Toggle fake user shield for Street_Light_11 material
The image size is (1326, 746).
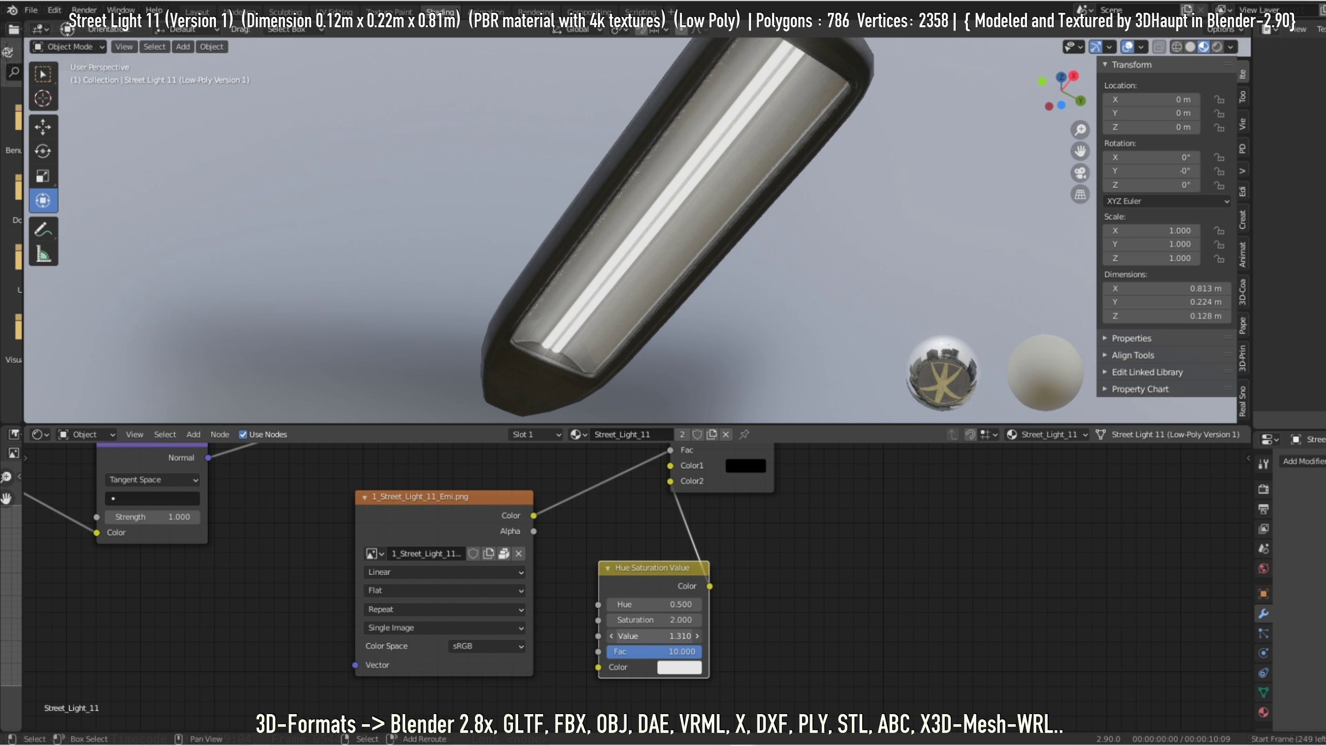(697, 434)
